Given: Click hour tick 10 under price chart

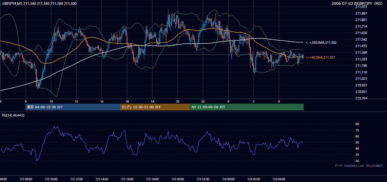Looking at the screenshot, I should click(51, 102).
